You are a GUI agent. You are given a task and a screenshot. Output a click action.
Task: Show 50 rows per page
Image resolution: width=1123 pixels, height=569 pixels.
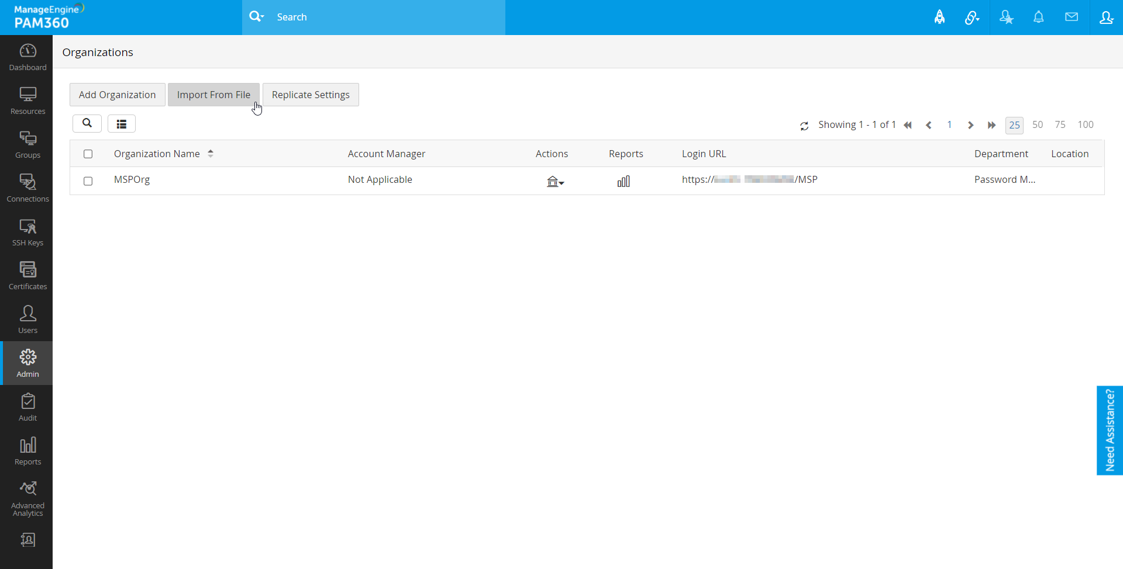pyautogui.click(x=1038, y=125)
